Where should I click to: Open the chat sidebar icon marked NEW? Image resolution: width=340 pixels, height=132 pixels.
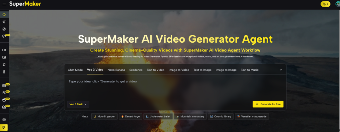[x=4, y=36]
